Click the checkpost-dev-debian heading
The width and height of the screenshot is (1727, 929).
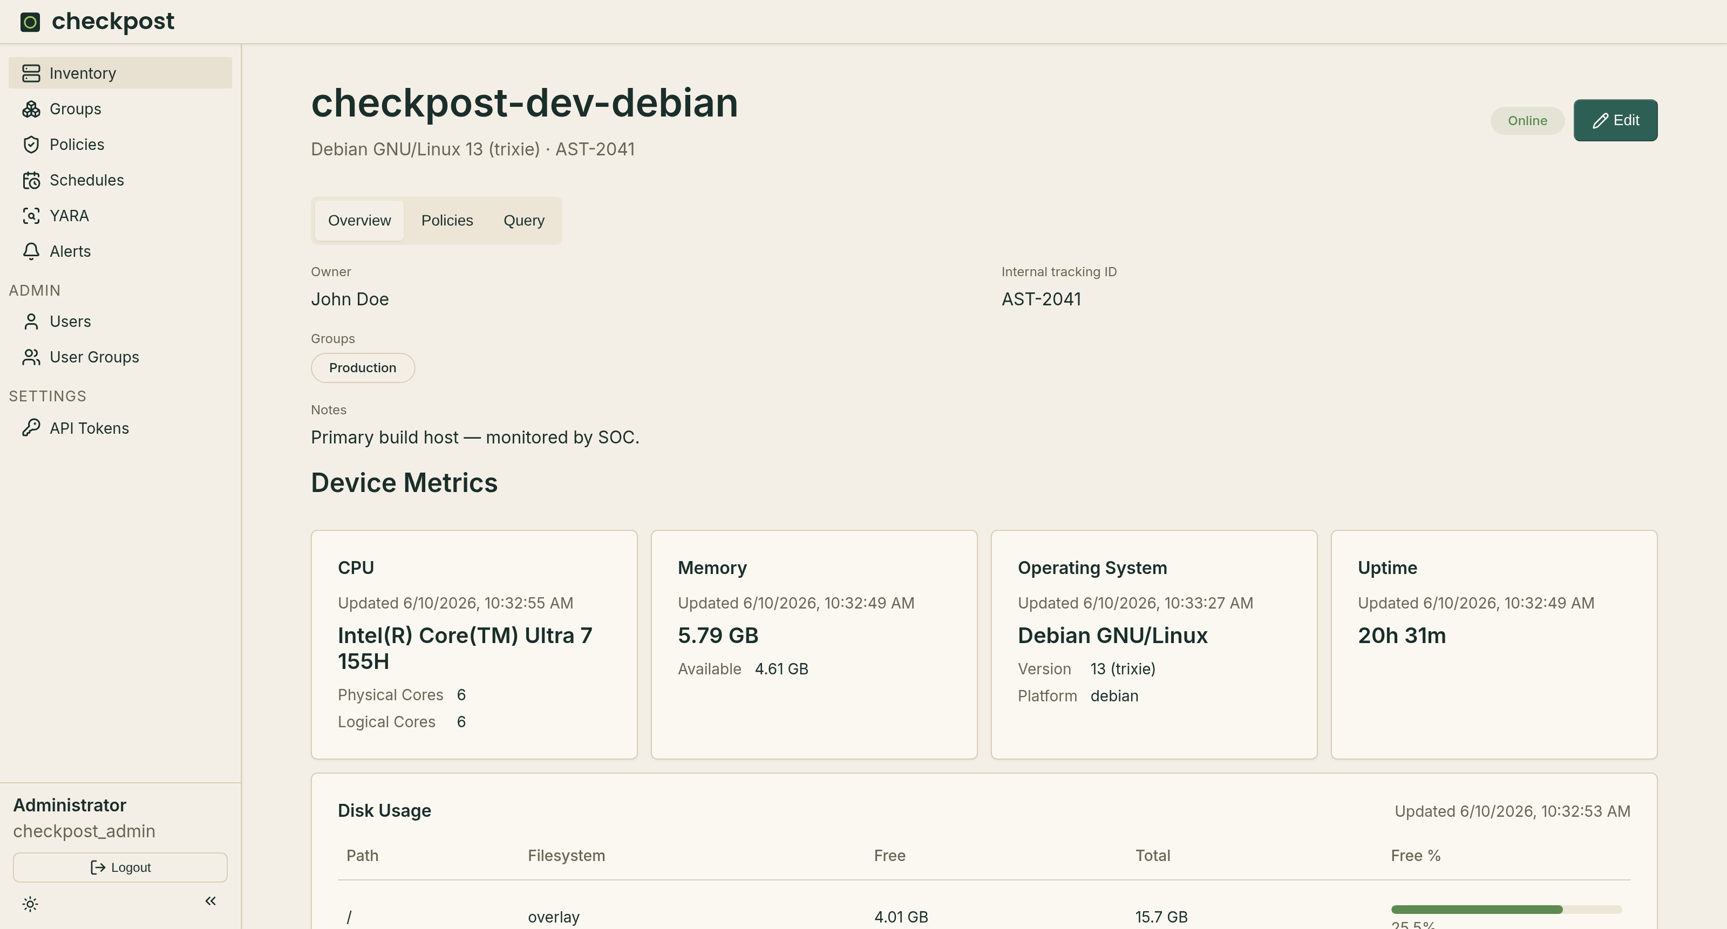pyautogui.click(x=524, y=103)
